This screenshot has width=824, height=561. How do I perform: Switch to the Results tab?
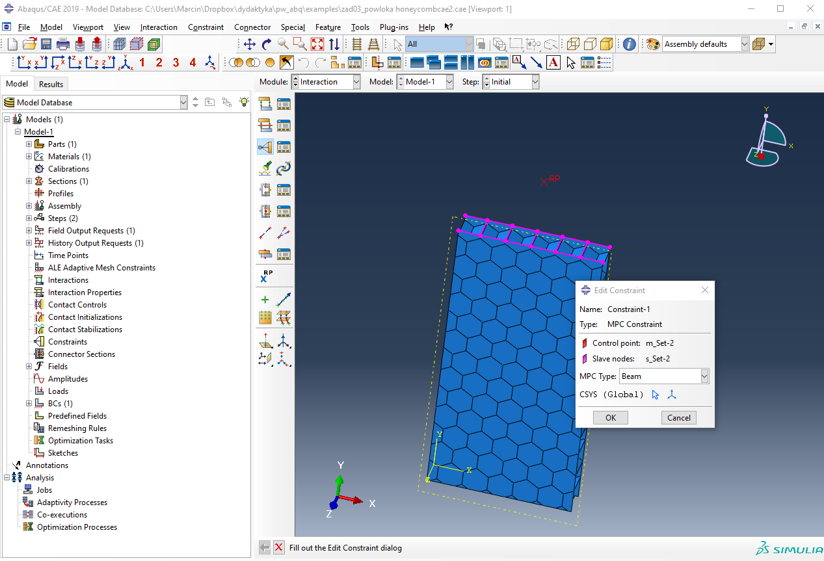coord(51,84)
